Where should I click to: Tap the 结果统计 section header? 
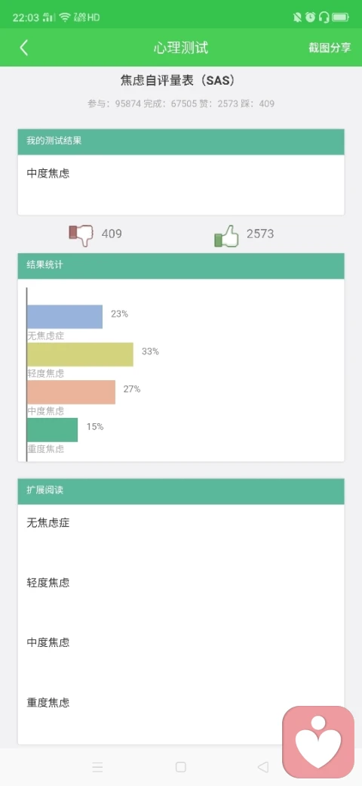(181, 266)
